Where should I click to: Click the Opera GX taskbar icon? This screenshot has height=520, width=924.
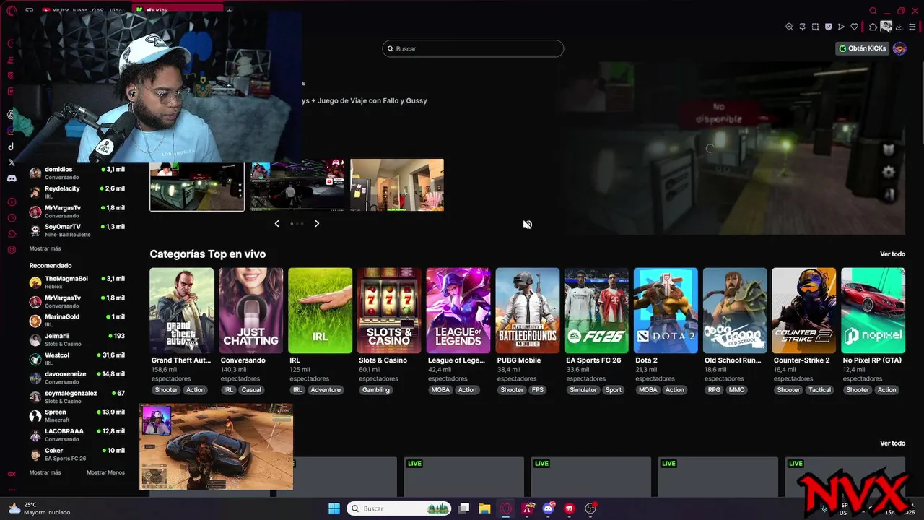506,508
